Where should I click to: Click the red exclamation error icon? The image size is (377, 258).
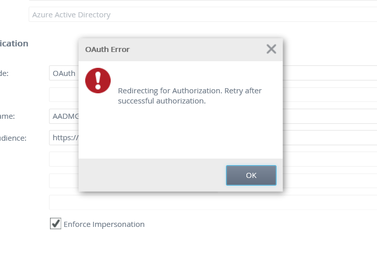pyautogui.click(x=98, y=81)
